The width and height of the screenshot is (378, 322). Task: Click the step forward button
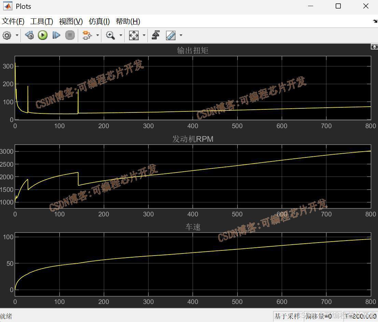[x=56, y=35]
